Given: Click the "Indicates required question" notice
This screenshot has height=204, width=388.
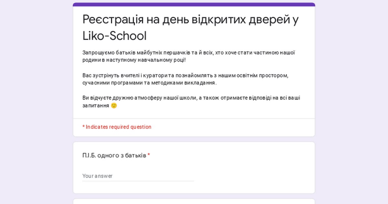Looking at the screenshot, I should point(118,127).
